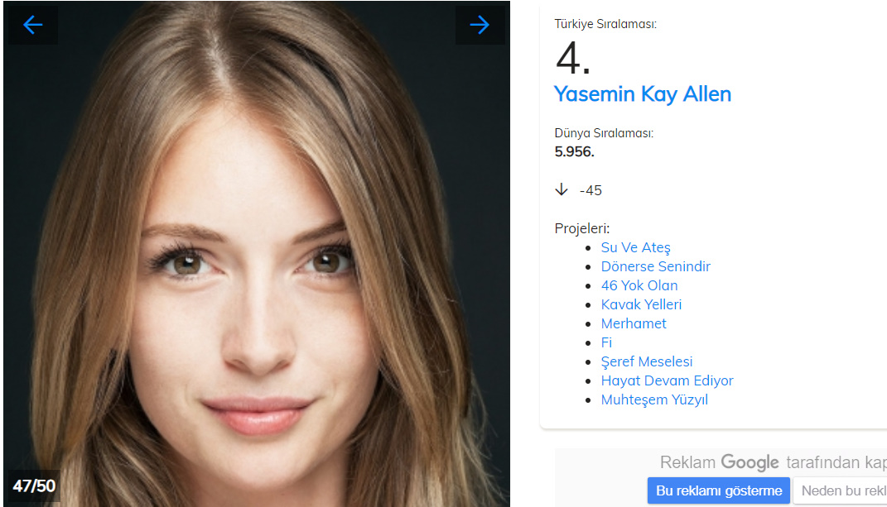Advance to the next photo with right arrow
Screen dimensions: 887x507
(x=480, y=25)
